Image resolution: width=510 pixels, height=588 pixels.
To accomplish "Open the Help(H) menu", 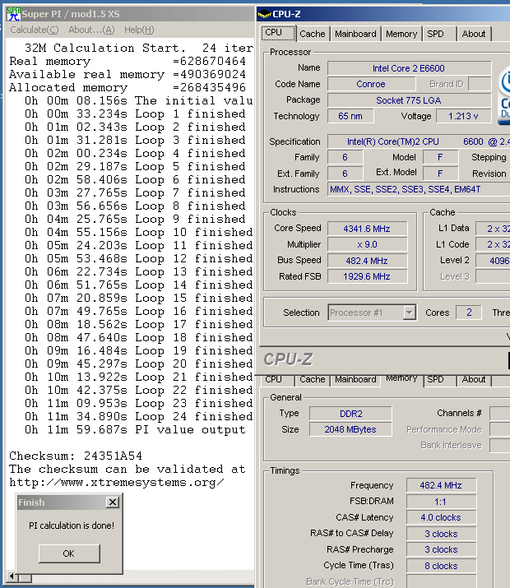I will point(139,30).
